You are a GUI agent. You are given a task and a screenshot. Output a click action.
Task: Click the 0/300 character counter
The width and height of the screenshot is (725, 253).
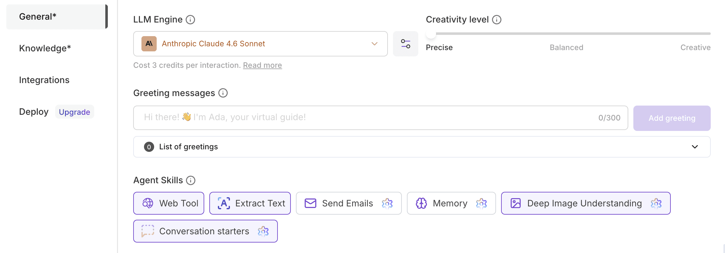tap(609, 118)
